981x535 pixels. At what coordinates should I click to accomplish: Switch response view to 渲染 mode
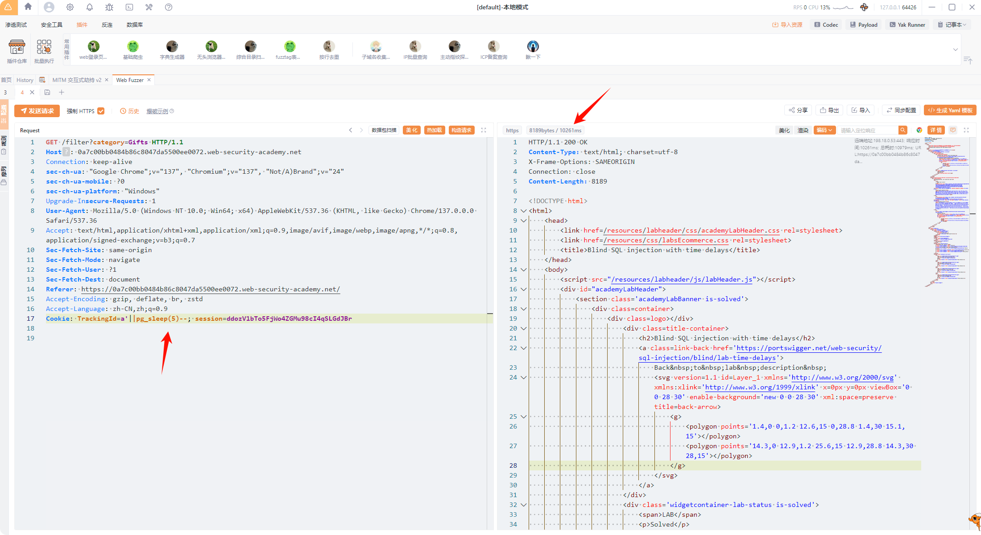tap(803, 130)
